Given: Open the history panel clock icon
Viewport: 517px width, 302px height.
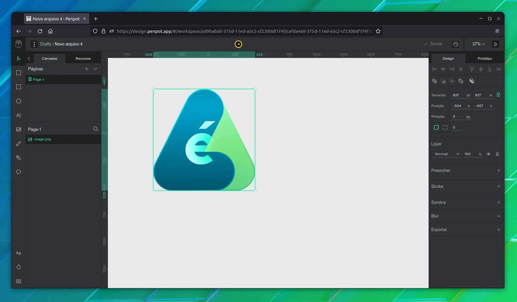Looking at the screenshot, I should [x=456, y=44].
